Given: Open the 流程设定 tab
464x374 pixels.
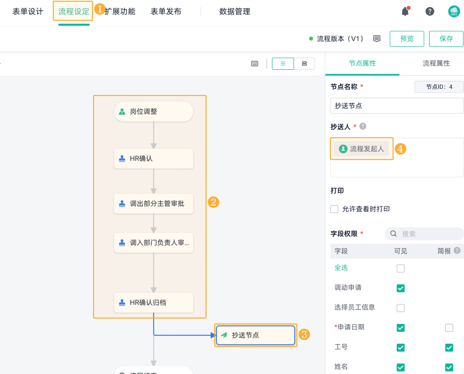Looking at the screenshot, I should tap(74, 11).
